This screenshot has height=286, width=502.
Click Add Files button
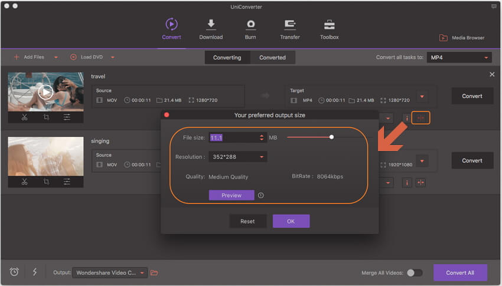tap(29, 57)
